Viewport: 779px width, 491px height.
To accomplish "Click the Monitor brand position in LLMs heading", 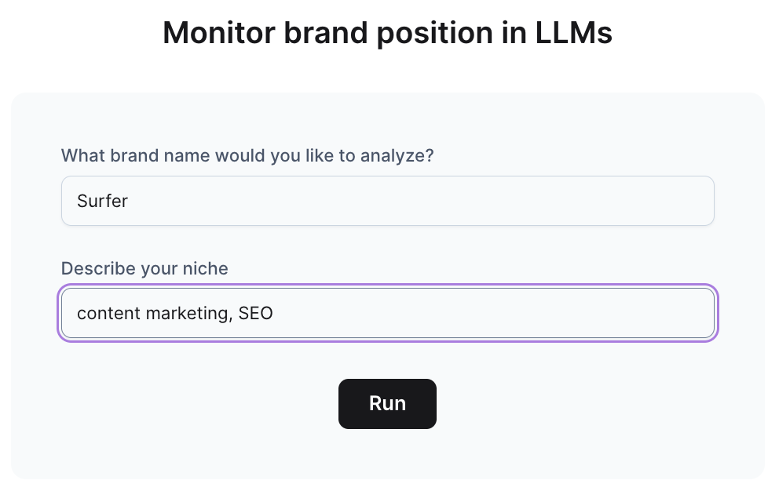I will pyautogui.click(x=387, y=33).
